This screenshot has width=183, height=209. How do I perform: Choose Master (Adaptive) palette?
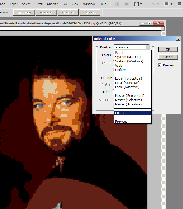pyautogui.click(x=133, y=104)
